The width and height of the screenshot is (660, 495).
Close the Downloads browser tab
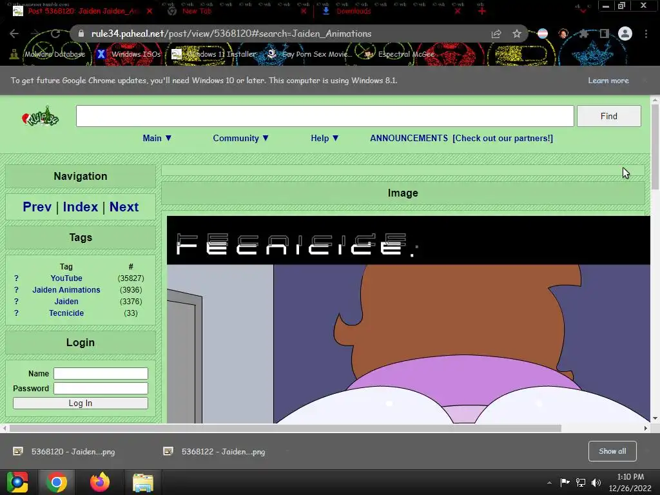coord(458,12)
